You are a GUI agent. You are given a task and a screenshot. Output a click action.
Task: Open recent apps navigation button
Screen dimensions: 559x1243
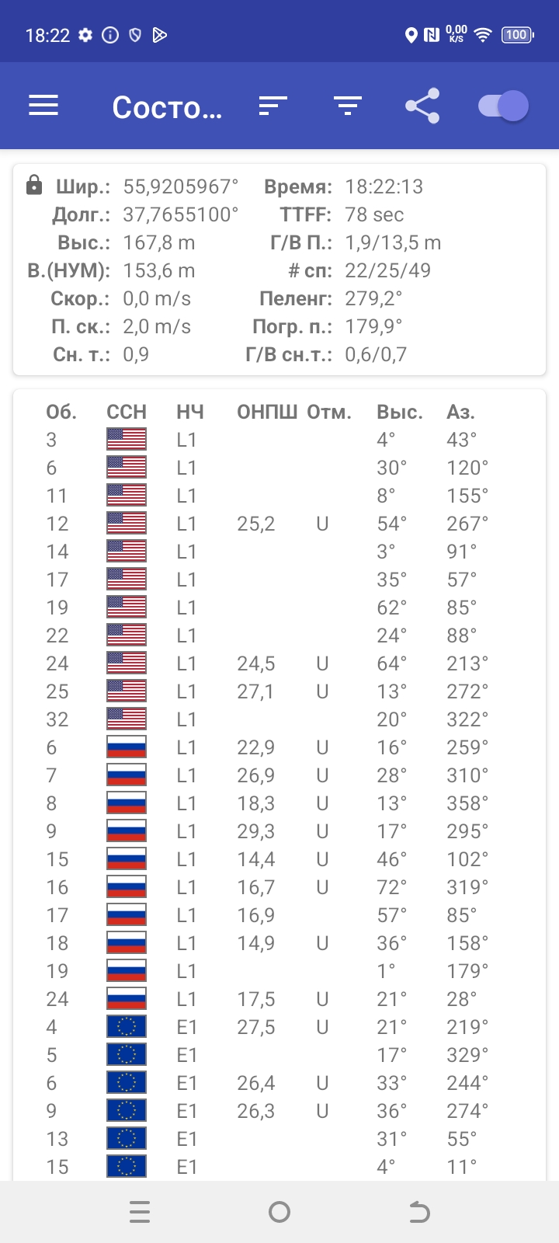[x=140, y=1212]
